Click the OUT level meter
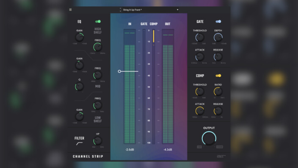 (x=168, y=86)
